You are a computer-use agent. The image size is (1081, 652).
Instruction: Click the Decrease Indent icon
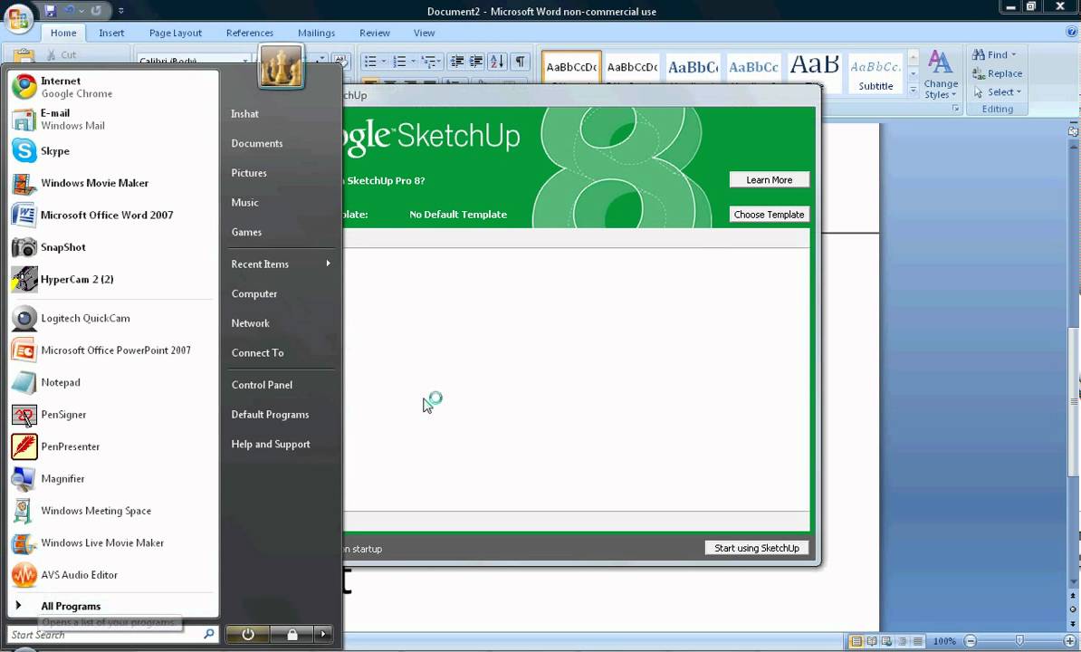(456, 62)
